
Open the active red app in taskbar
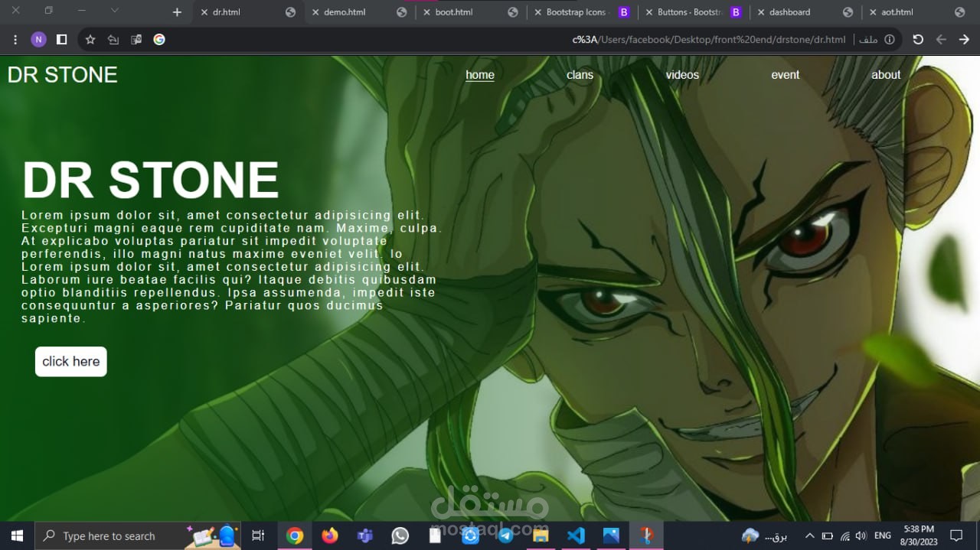[x=646, y=535]
